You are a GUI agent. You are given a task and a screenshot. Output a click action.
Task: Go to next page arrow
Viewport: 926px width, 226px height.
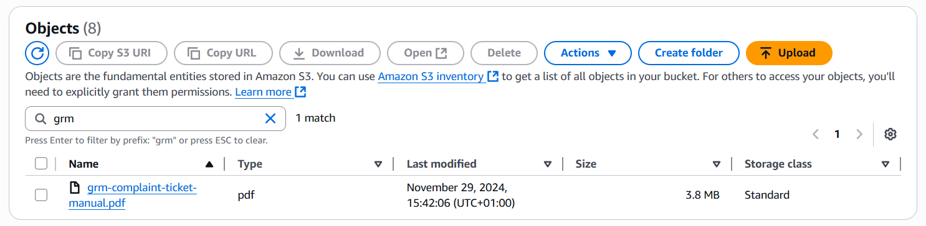click(859, 134)
